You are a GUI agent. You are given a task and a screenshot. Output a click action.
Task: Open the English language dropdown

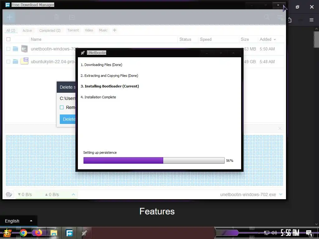click(x=18, y=221)
